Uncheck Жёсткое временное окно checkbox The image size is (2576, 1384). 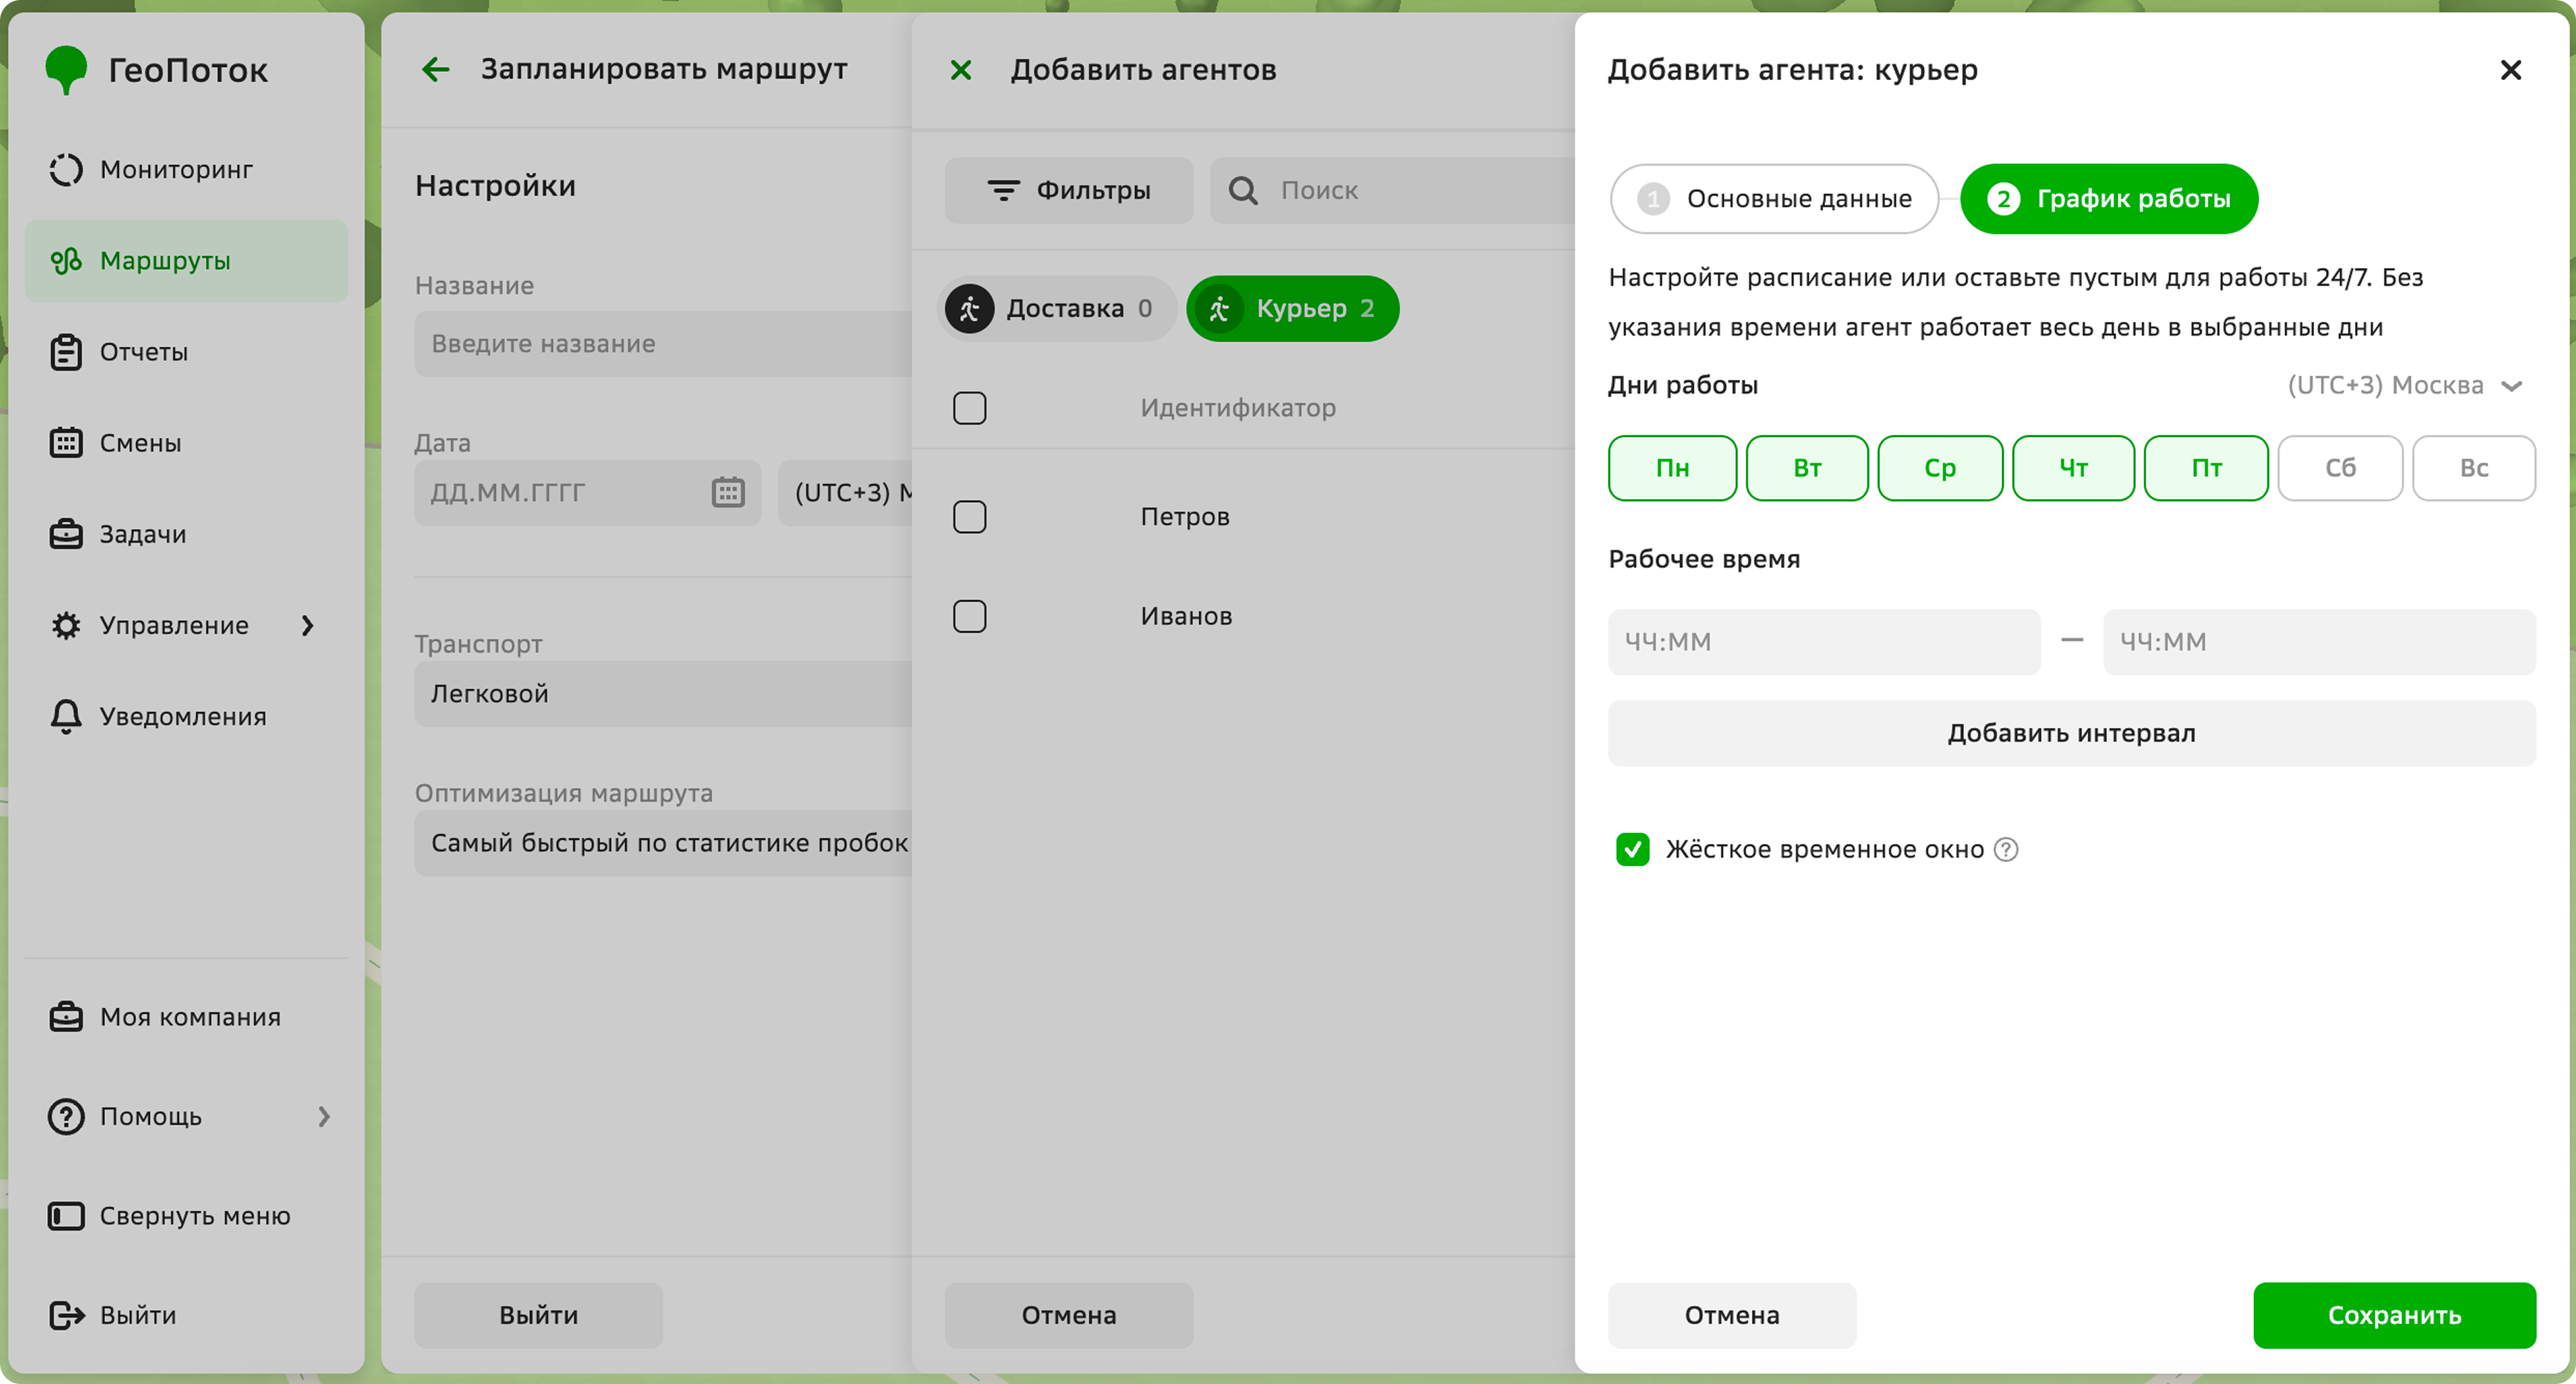pyautogui.click(x=1633, y=849)
